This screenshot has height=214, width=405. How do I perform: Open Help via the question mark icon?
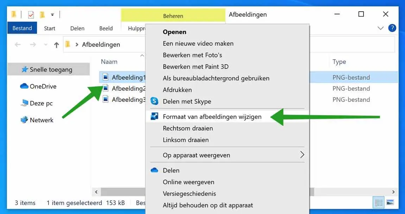(392, 28)
